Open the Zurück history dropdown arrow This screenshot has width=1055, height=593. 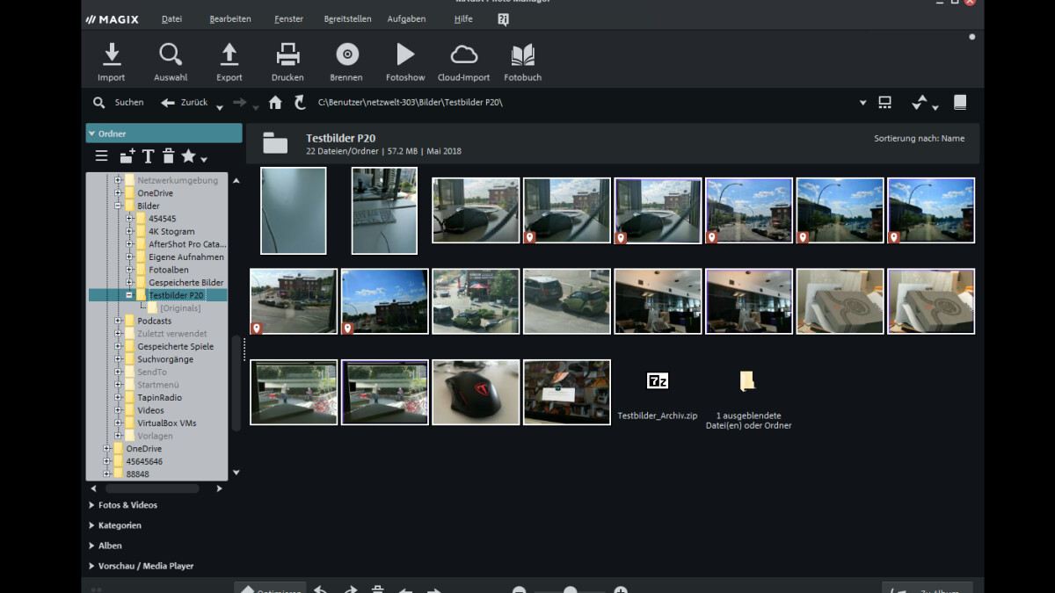pyautogui.click(x=219, y=107)
